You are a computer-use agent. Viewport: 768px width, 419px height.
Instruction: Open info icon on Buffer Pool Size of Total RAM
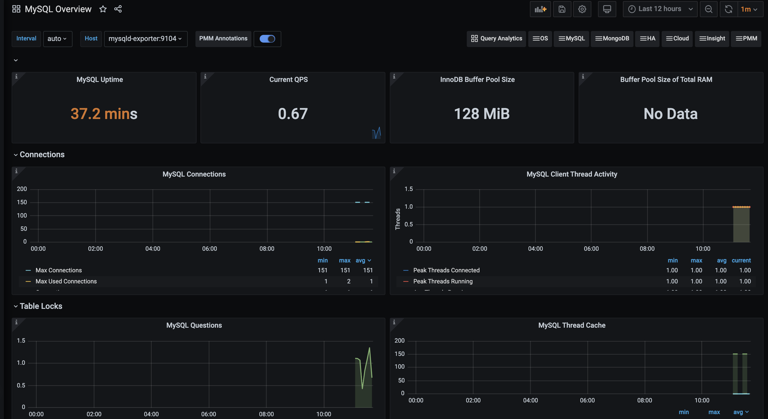(583, 77)
